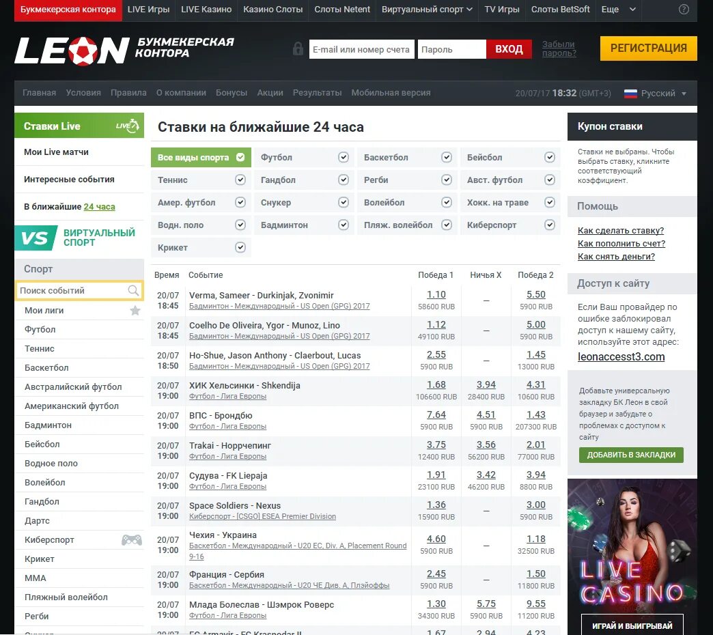
Task: Open the Слоты Netent tab
Action: click(342, 10)
